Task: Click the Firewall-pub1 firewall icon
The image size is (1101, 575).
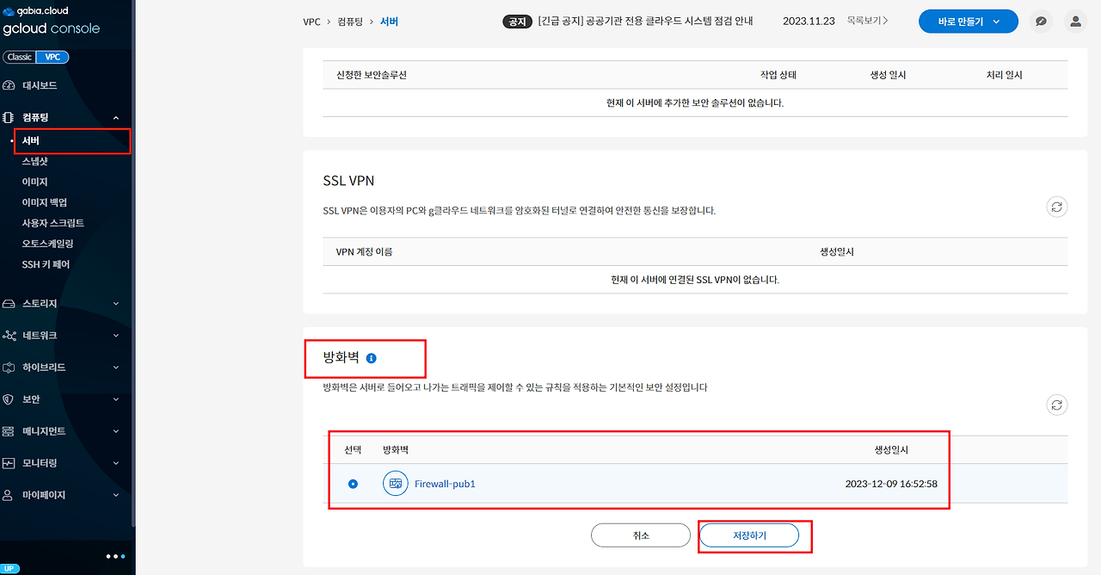Action: pyautogui.click(x=395, y=484)
